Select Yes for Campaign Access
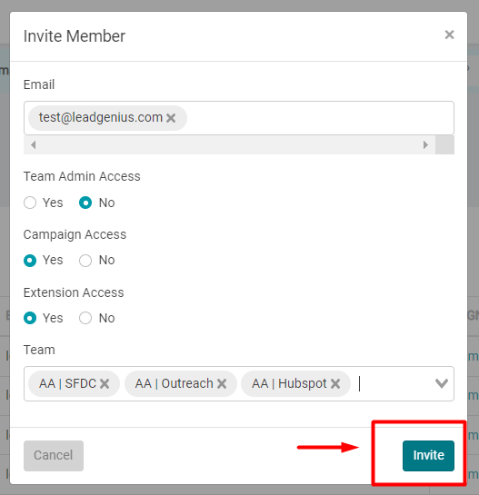479x495 pixels. coord(30,261)
